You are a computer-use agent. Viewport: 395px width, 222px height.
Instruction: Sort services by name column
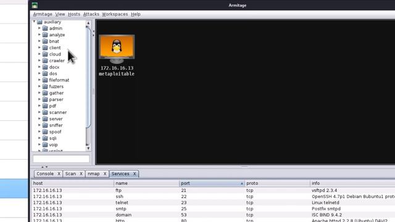point(146,183)
